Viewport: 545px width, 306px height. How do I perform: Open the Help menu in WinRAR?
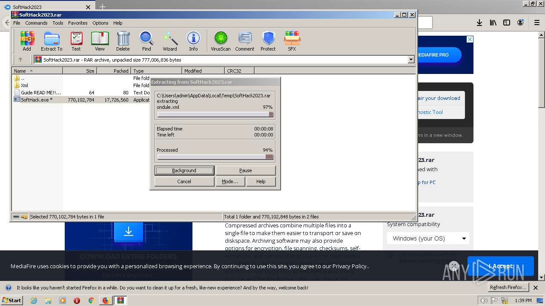tap(118, 23)
